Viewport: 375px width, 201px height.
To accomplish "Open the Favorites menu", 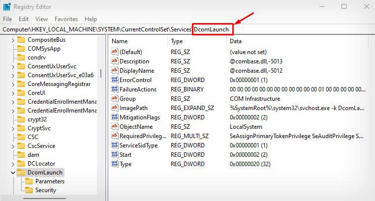I will [66, 19].
